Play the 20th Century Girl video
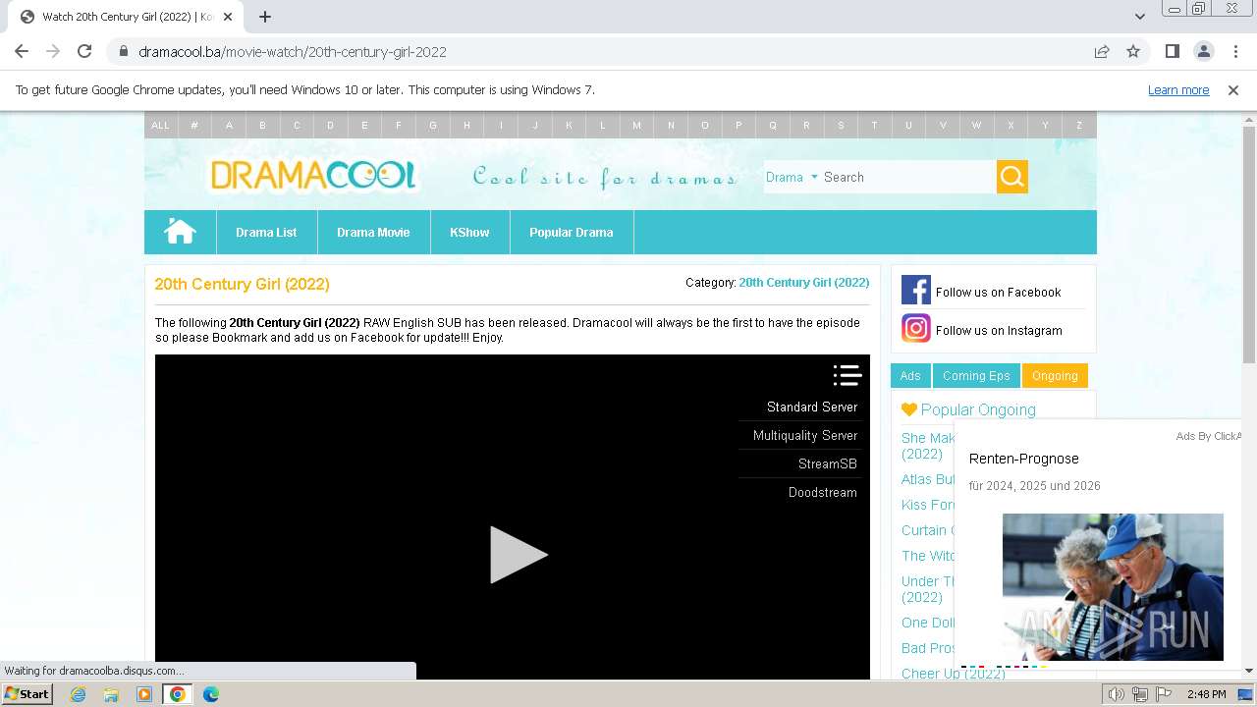1257x707 pixels. click(x=519, y=555)
